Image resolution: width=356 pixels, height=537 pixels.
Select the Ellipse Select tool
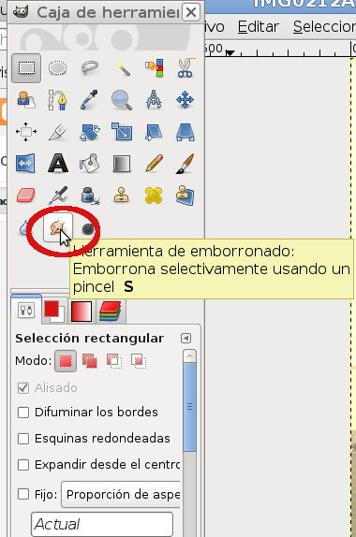click(x=58, y=68)
